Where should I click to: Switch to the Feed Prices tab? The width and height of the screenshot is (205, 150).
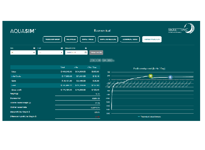click(x=71, y=39)
